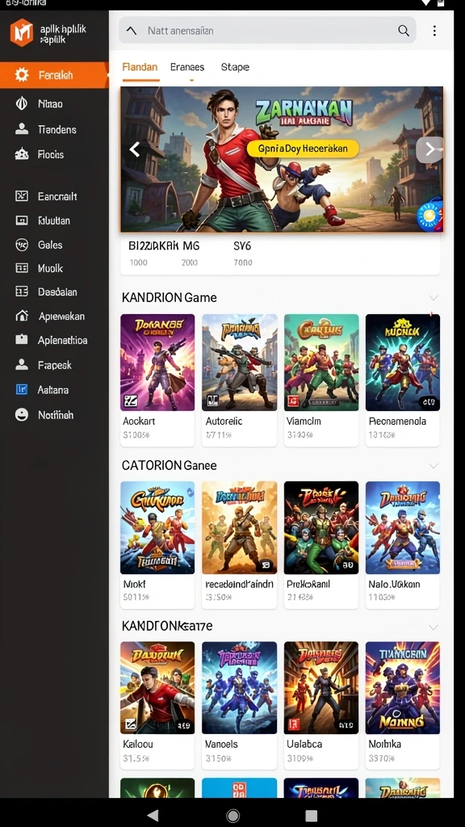Open the three-dot overflow menu
Image resolution: width=465 pixels, height=827 pixels.
[x=434, y=31]
